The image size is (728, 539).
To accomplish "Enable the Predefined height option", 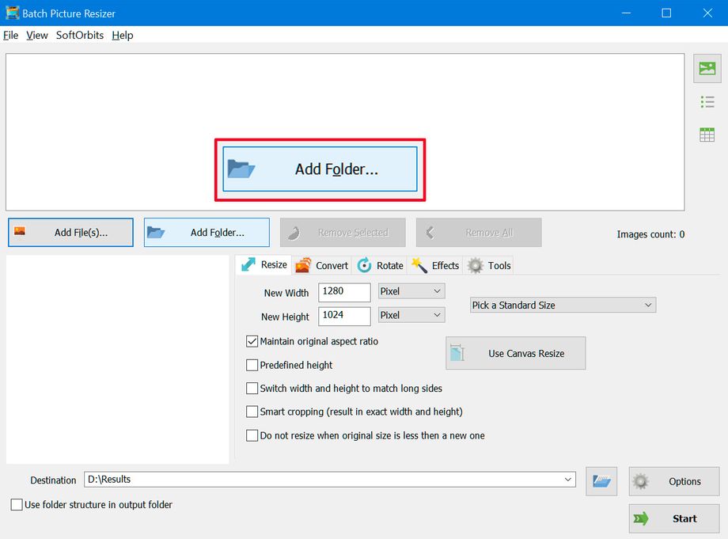I will [x=252, y=365].
